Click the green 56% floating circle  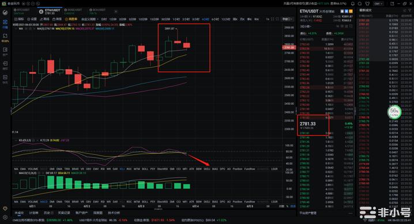394,112
